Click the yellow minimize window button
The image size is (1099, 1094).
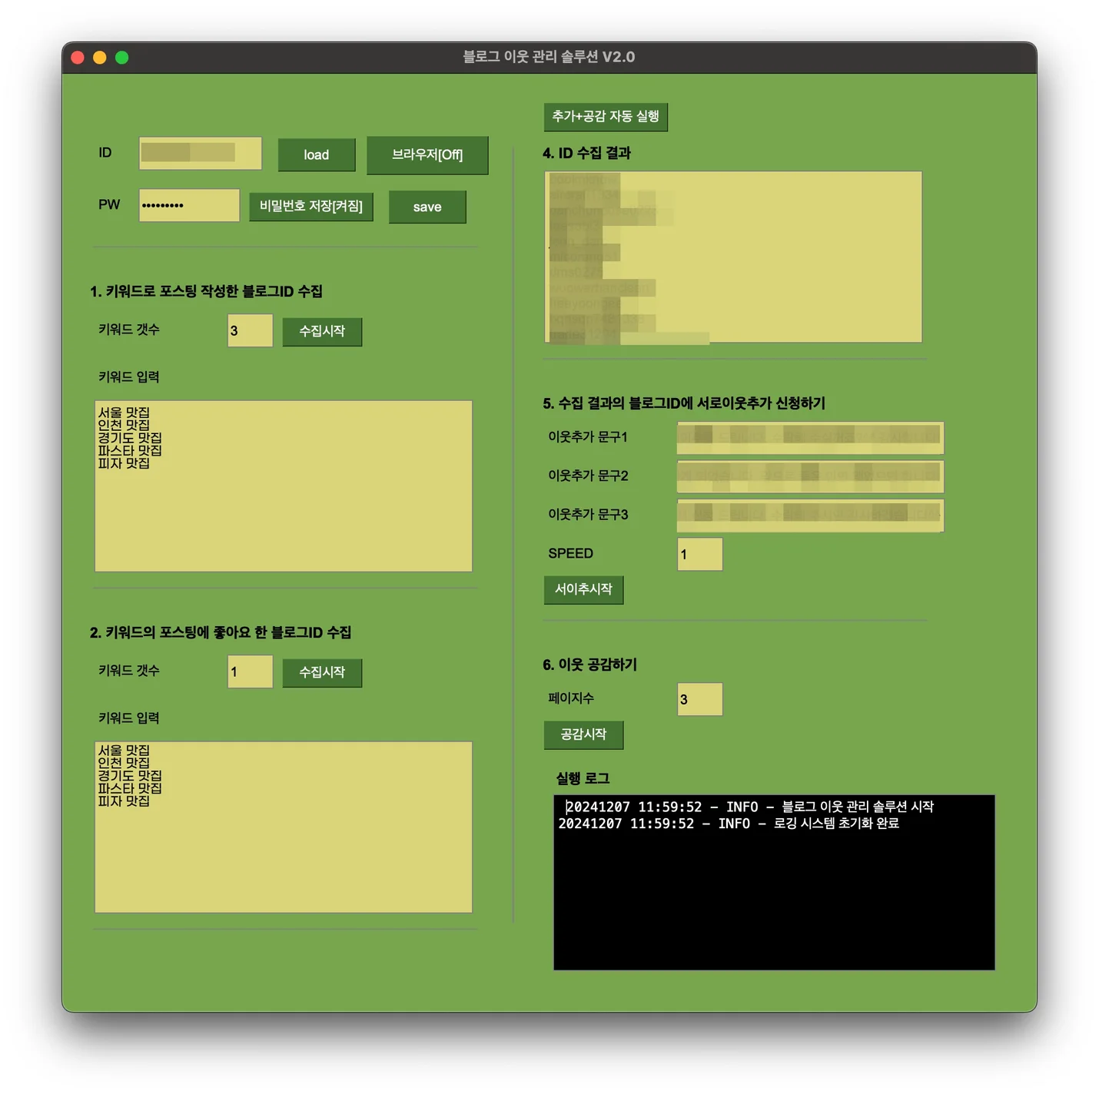(x=99, y=58)
